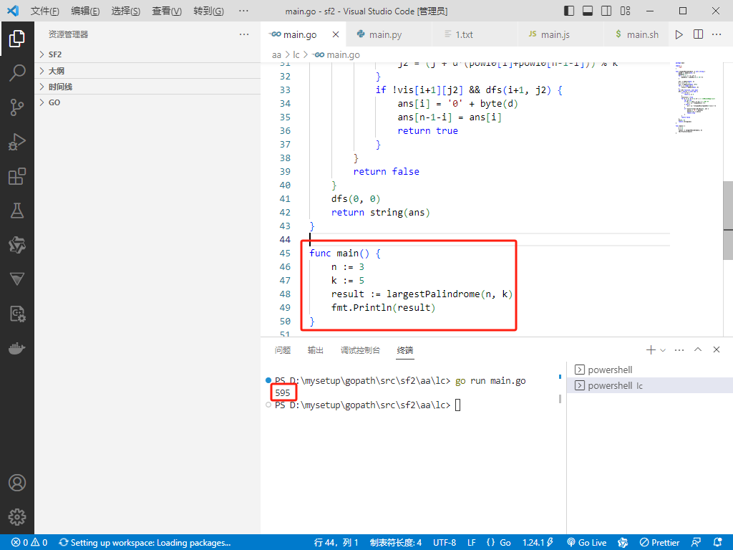Viewport: 733px width, 550px height.
Task: Open the Extensions view icon
Action: [17, 177]
